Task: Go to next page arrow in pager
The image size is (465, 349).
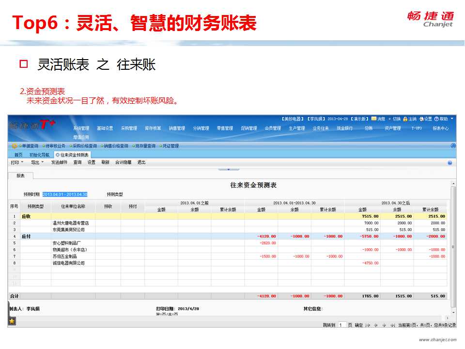Action: click(x=384, y=325)
